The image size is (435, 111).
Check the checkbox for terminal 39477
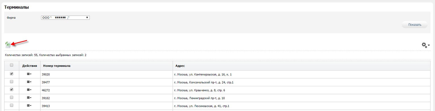12,82
